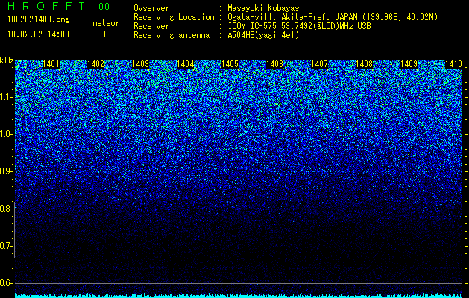Click the 1402 time marker
469x298 pixels.
coord(95,64)
